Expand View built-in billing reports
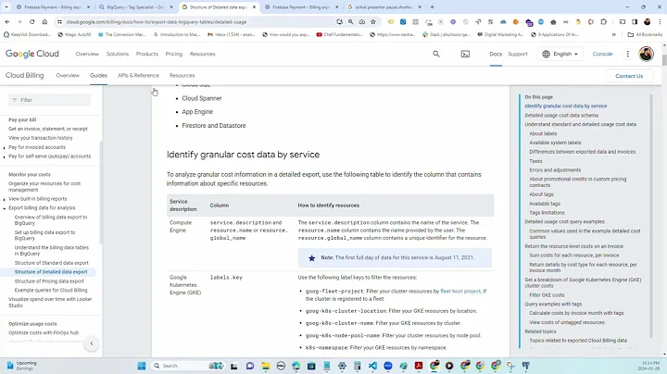The image size is (667, 374). tap(5, 199)
